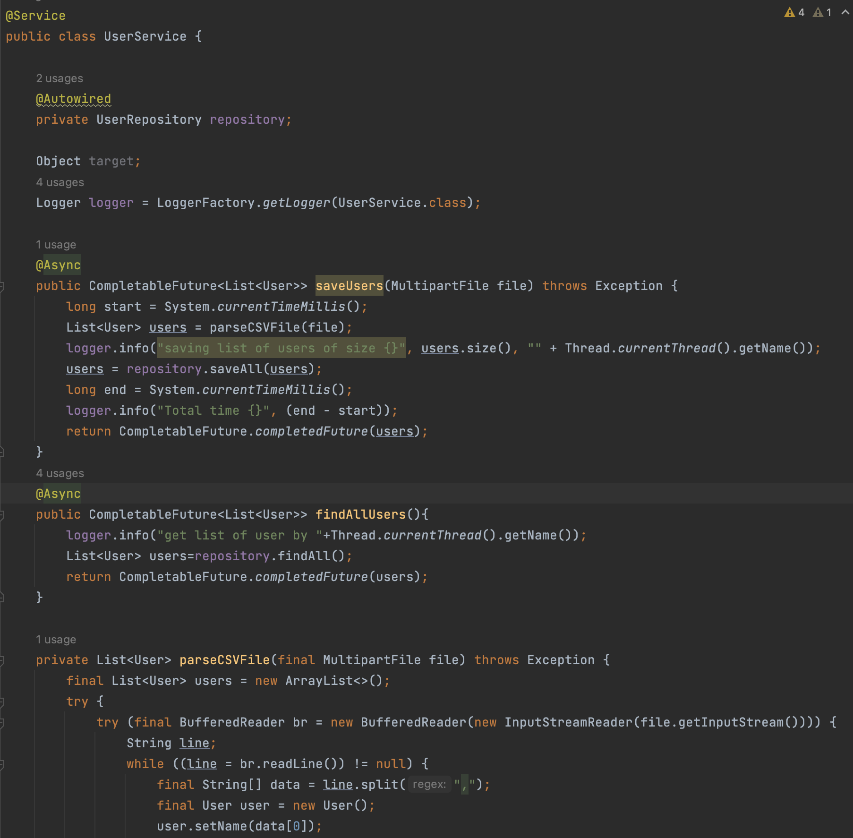Click the 4 usages hint above the logger field
Screen dimensions: 853x838
click(60, 182)
